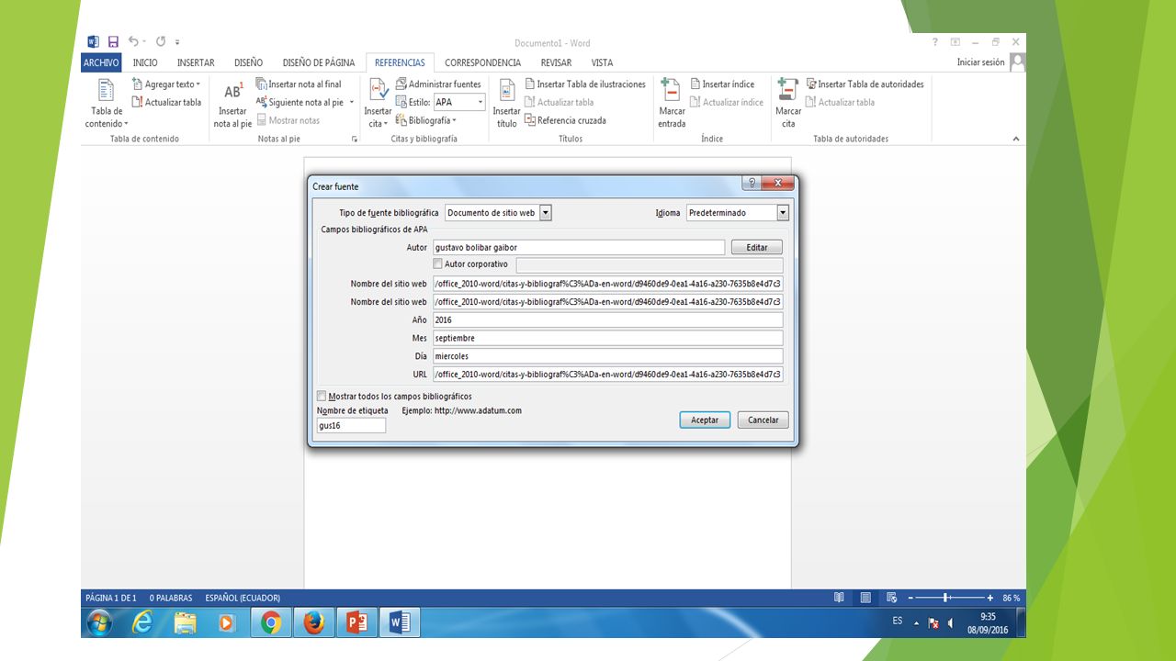This screenshot has width=1176, height=661.
Task: Click the Editar button next to Autor
Action: click(x=757, y=247)
